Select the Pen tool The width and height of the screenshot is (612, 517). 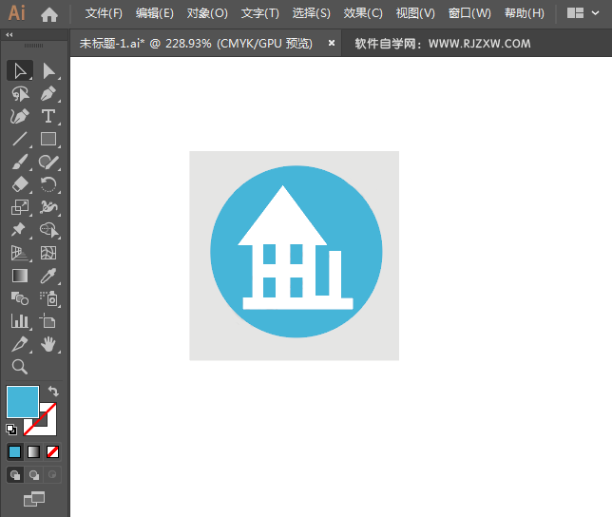pos(49,94)
